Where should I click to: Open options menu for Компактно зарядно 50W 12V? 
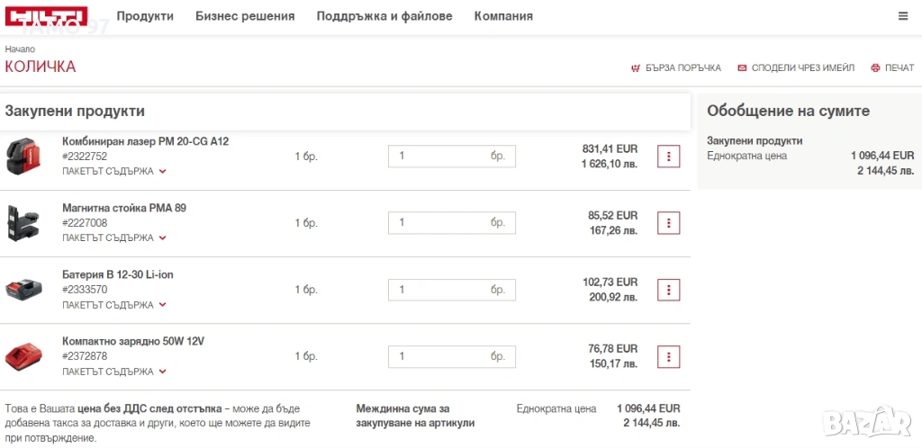click(x=669, y=357)
